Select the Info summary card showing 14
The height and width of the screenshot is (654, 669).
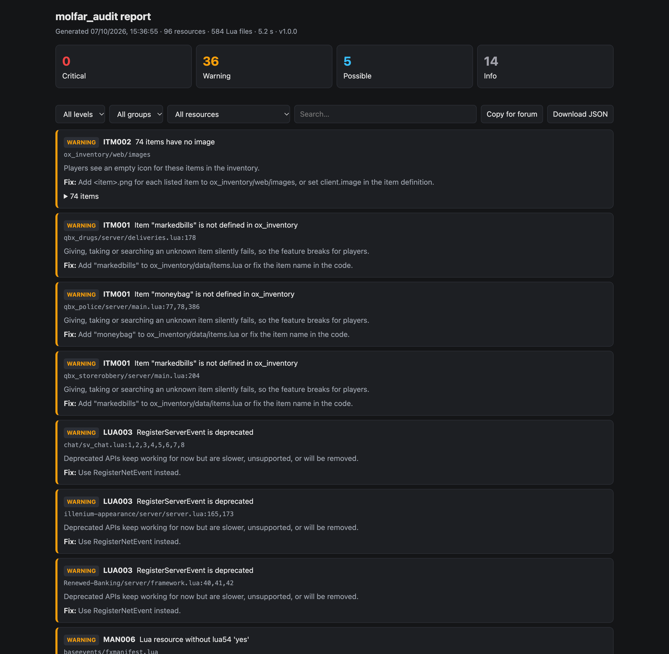click(x=545, y=66)
